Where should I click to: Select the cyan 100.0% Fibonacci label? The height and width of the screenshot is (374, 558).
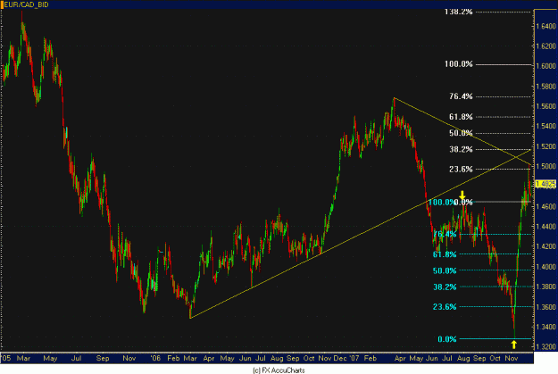(x=441, y=203)
